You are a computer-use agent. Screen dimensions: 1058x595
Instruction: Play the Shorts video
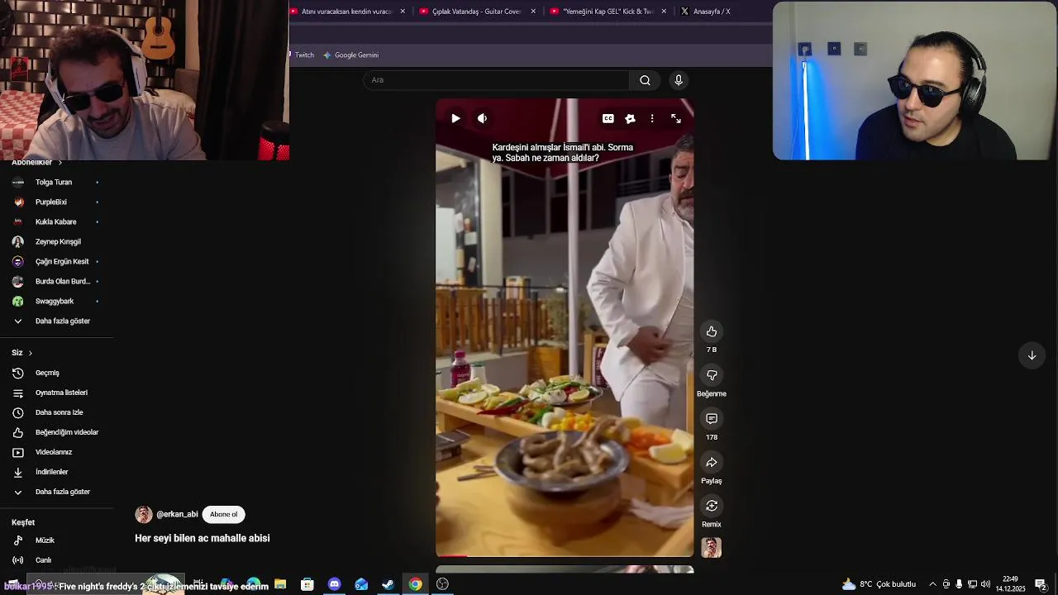click(x=455, y=118)
